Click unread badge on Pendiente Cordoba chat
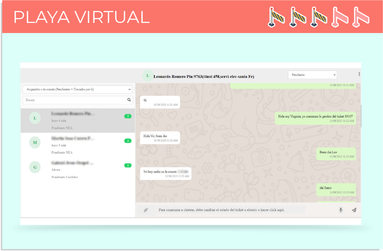 click(x=128, y=165)
